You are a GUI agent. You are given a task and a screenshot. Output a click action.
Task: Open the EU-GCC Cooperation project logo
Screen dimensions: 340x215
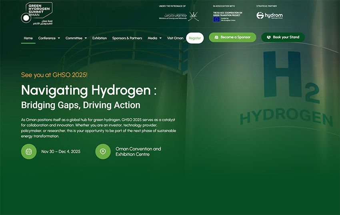tap(228, 16)
